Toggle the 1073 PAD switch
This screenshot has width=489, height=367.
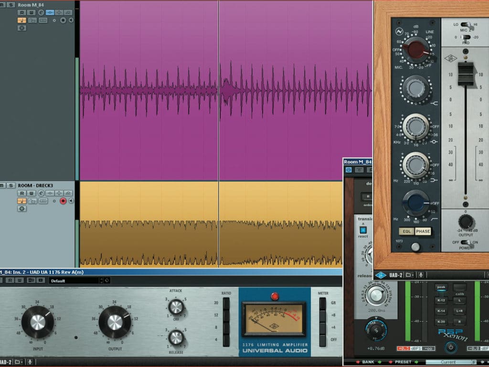pyautogui.click(x=466, y=37)
